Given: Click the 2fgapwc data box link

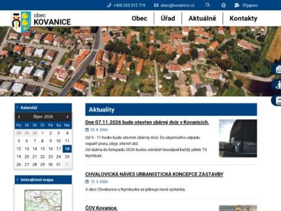Looking at the screenshot, I should 250,5.
